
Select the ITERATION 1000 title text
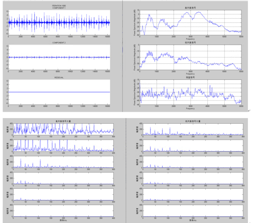[x=59, y=6]
